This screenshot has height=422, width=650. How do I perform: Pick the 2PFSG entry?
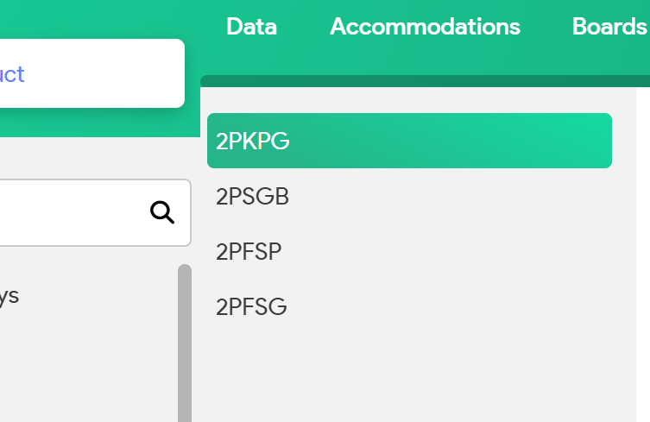pos(251,307)
